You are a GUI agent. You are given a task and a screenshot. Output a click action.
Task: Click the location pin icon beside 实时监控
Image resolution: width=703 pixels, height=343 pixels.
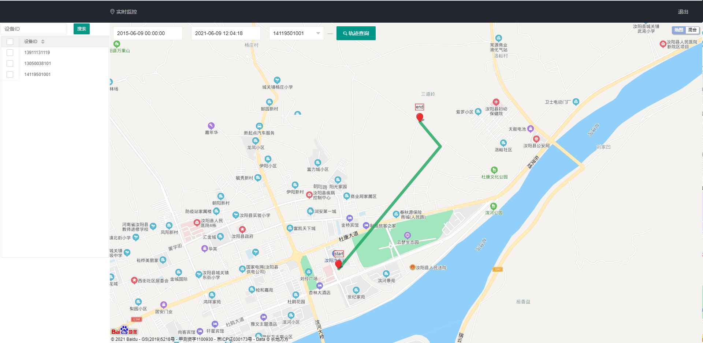(112, 11)
